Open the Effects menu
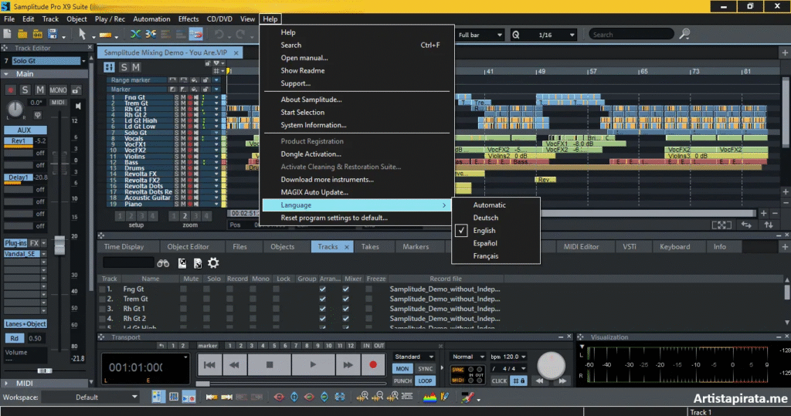791x416 pixels. [x=188, y=19]
